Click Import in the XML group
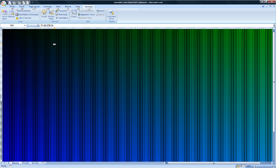The height and width of the screenshot is (168, 276). click(100, 11)
